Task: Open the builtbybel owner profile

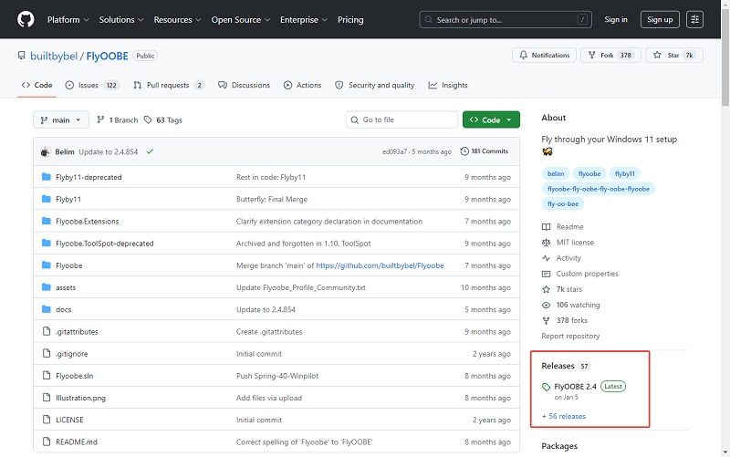Action: click(x=54, y=56)
